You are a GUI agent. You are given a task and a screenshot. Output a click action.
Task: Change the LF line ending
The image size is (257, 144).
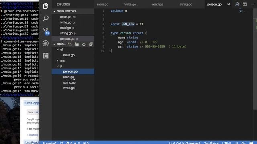pos(236,143)
